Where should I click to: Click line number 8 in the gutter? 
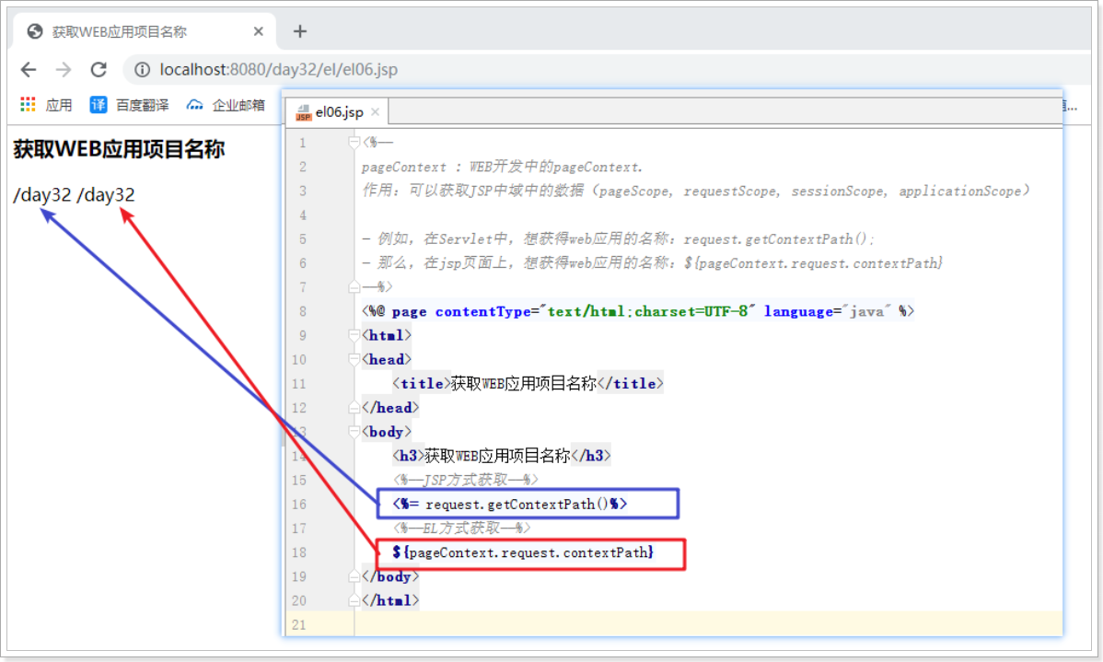(303, 311)
